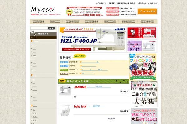Click the 2022/12/12 review date text
This screenshot has height=124, width=187.
pos(124,111)
